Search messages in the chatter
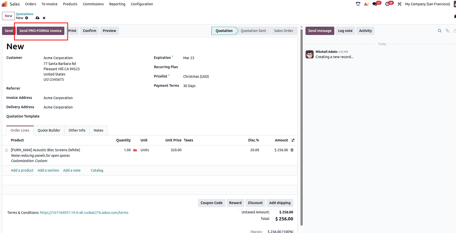Image resolution: width=456 pixels, height=233 pixels. 440,31
